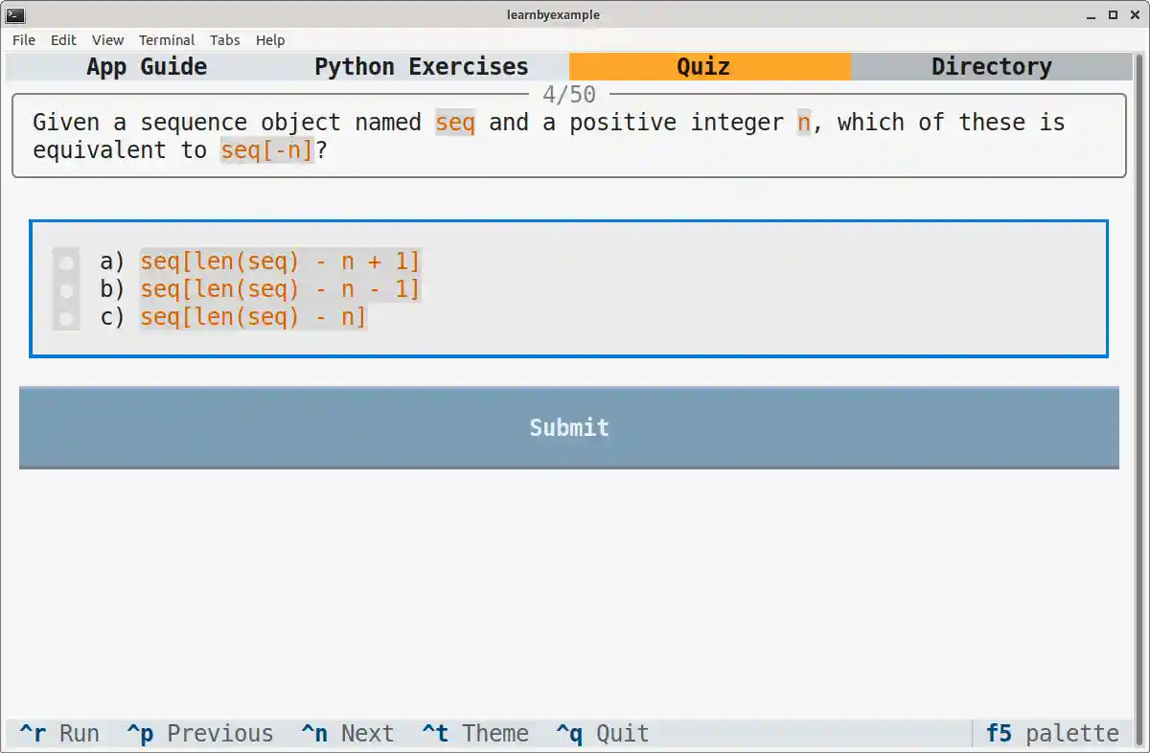Open the Python Exercises tab
Screen dimensions: 1150x753
pos(421,66)
